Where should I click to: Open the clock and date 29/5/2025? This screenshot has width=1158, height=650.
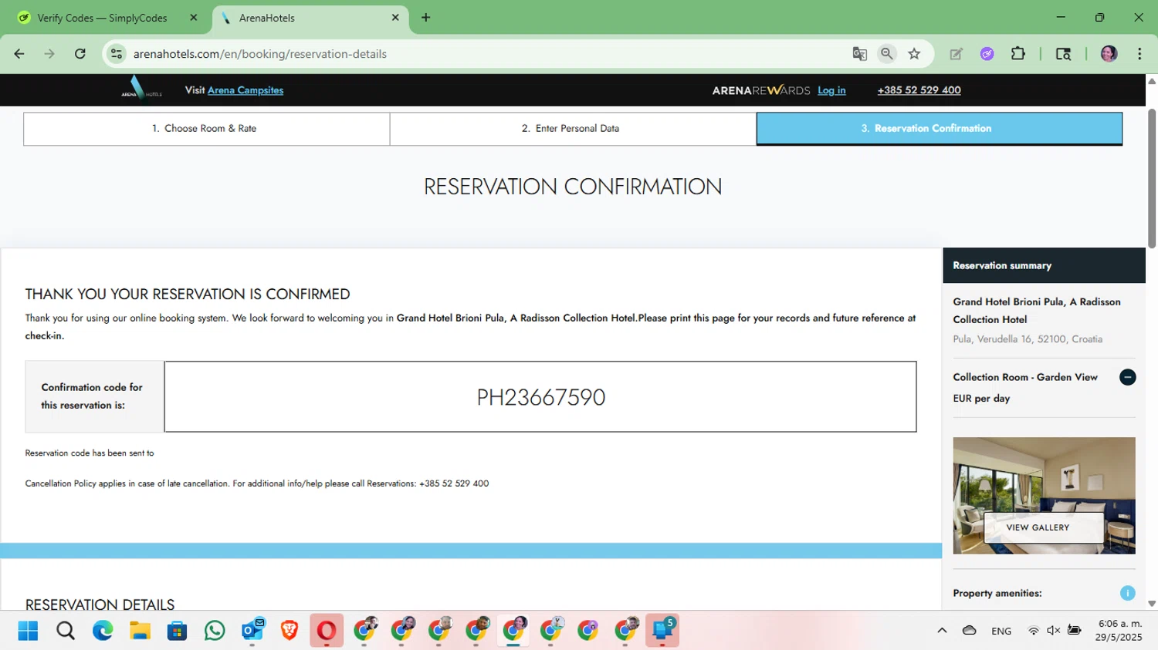click(1119, 631)
